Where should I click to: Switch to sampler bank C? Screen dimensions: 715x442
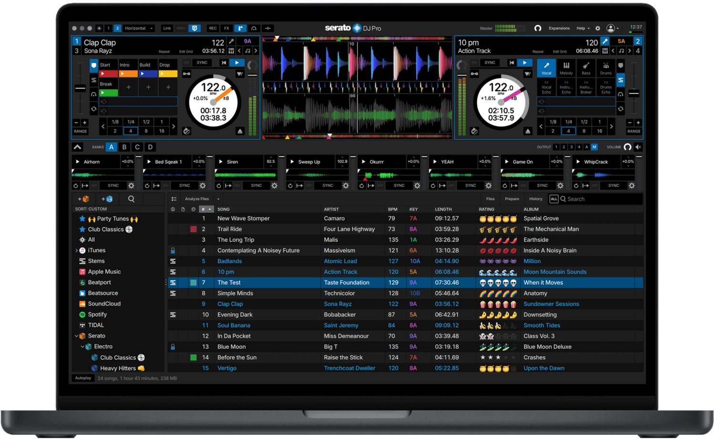point(137,147)
